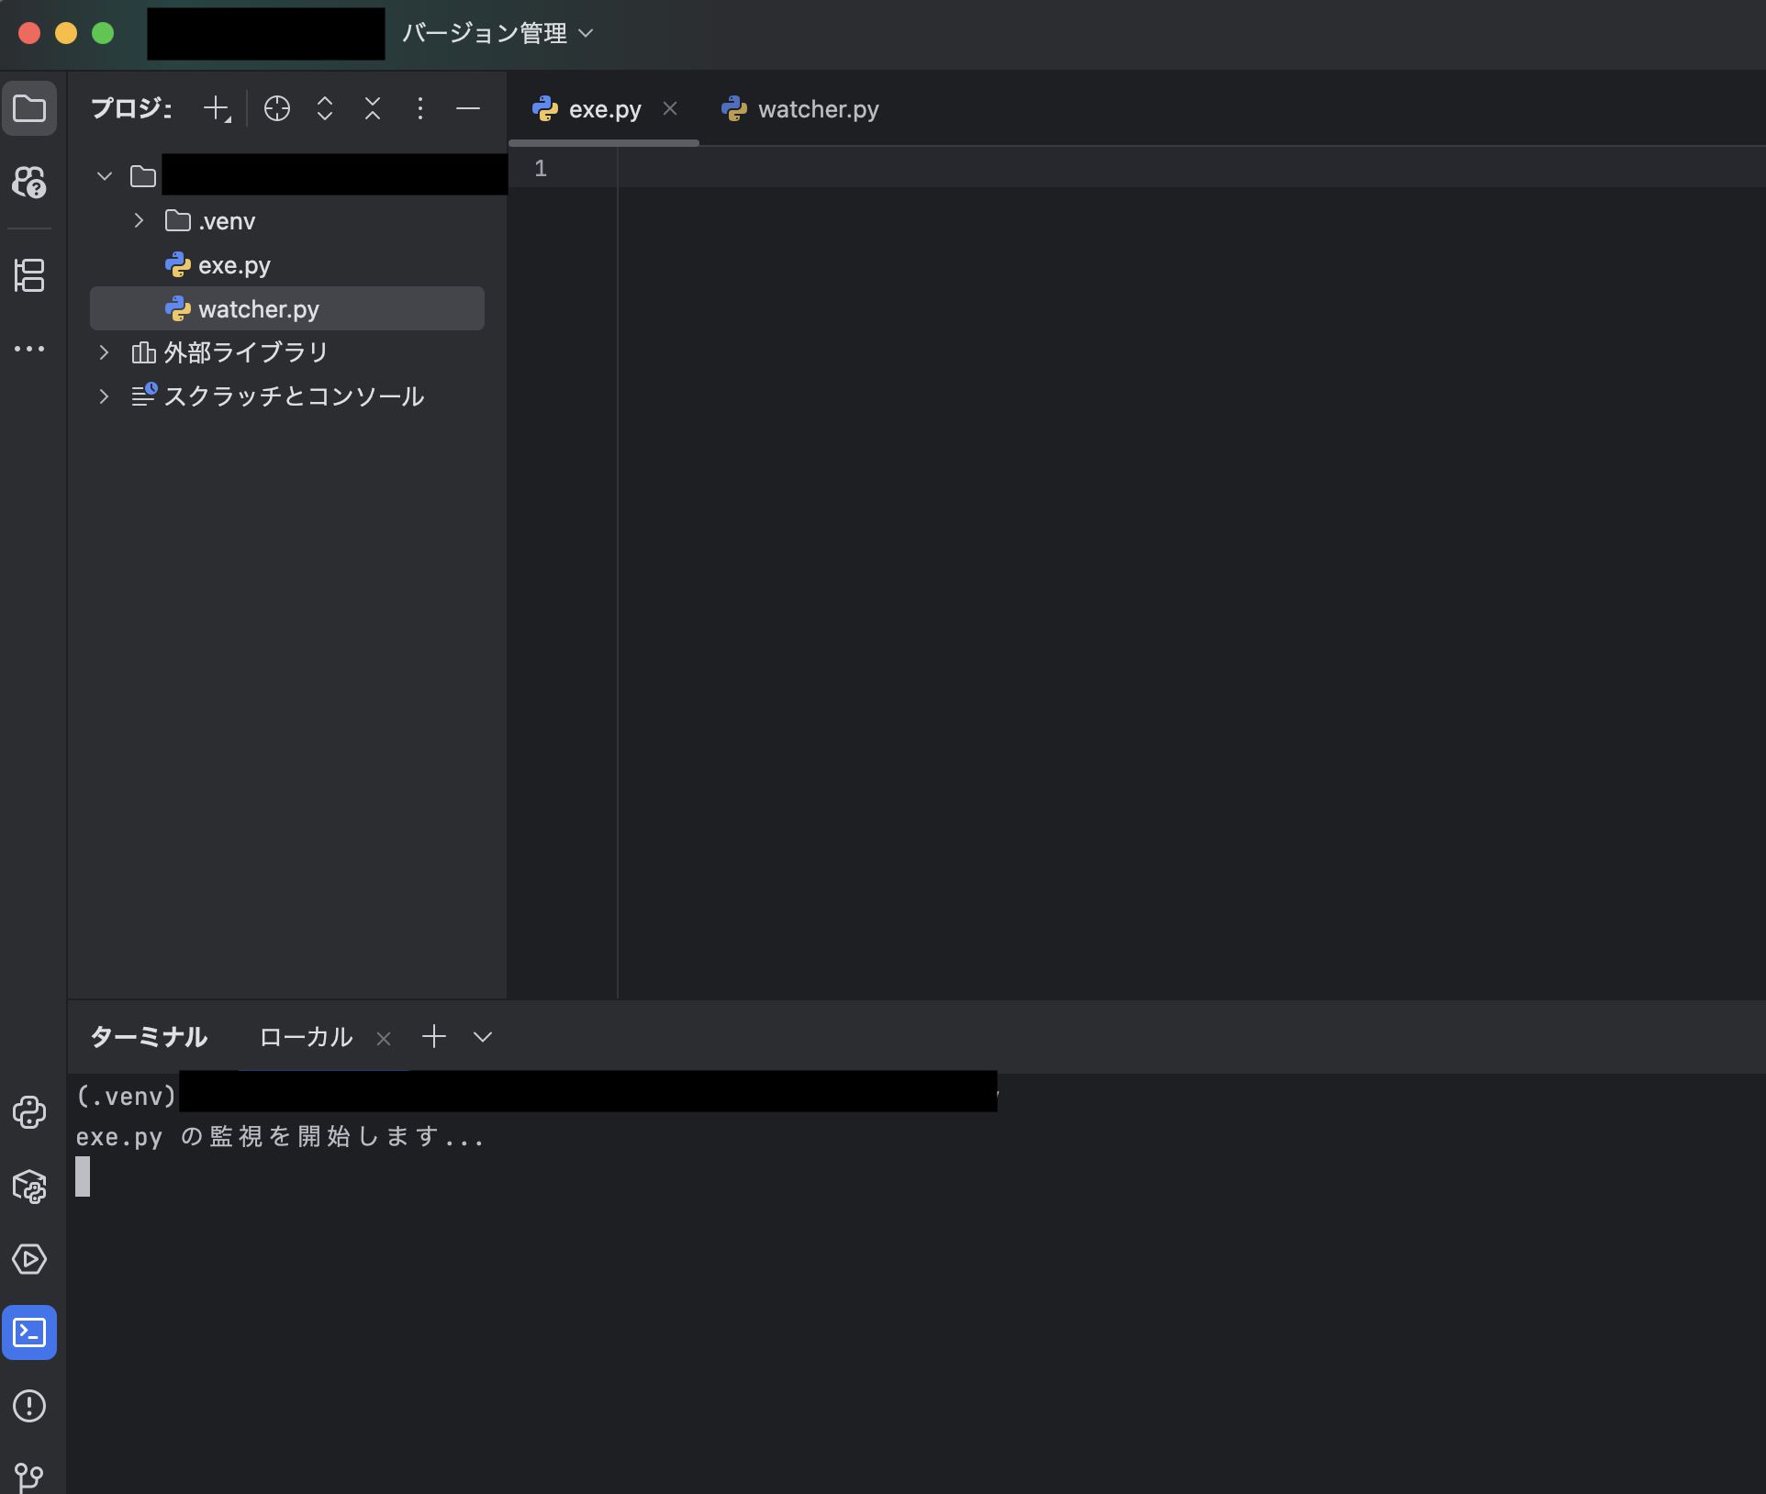This screenshot has width=1766, height=1494.
Task: Toggle the Terminal tool window icon
Action: tap(29, 1332)
